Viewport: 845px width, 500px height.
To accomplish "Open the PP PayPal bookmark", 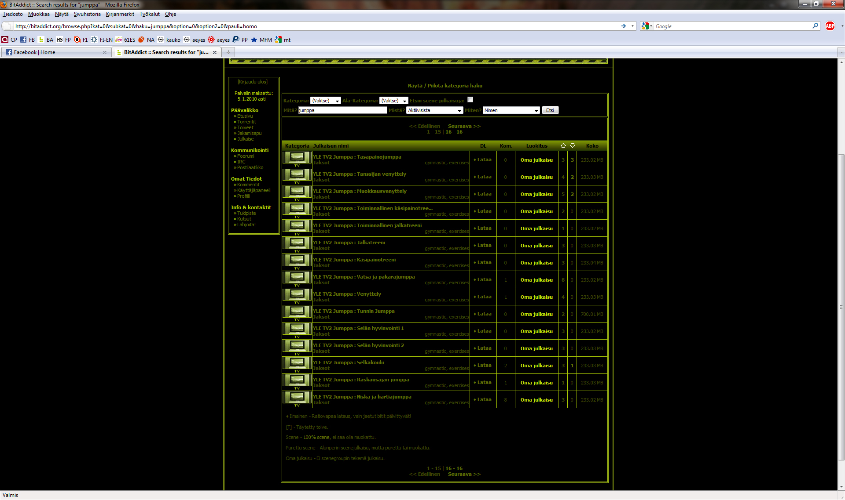I will point(240,40).
